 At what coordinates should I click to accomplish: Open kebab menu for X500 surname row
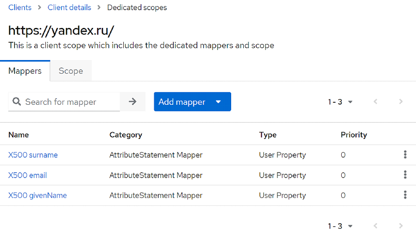pyautogui.click(x=405, y=155)
